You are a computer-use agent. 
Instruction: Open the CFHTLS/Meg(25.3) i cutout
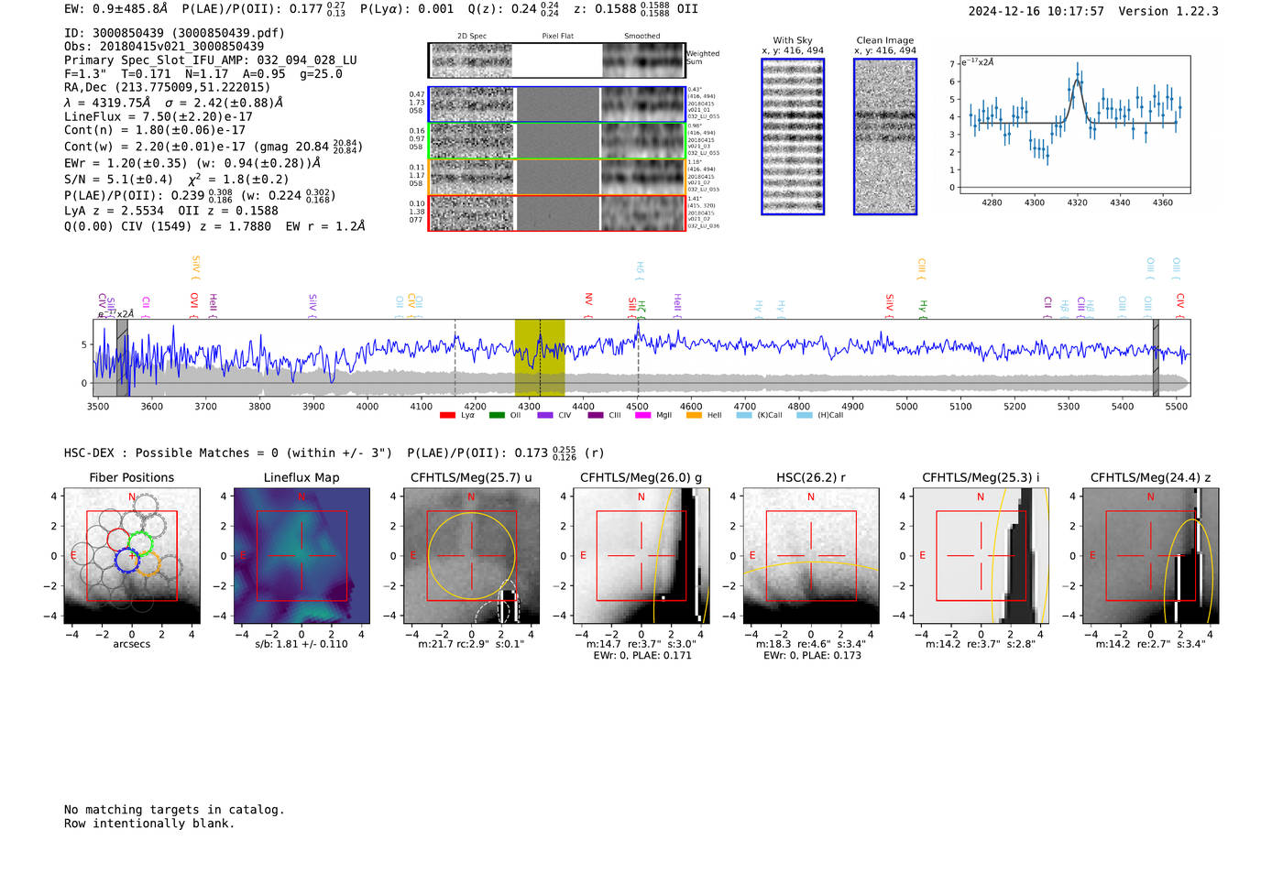coord(981,556)
